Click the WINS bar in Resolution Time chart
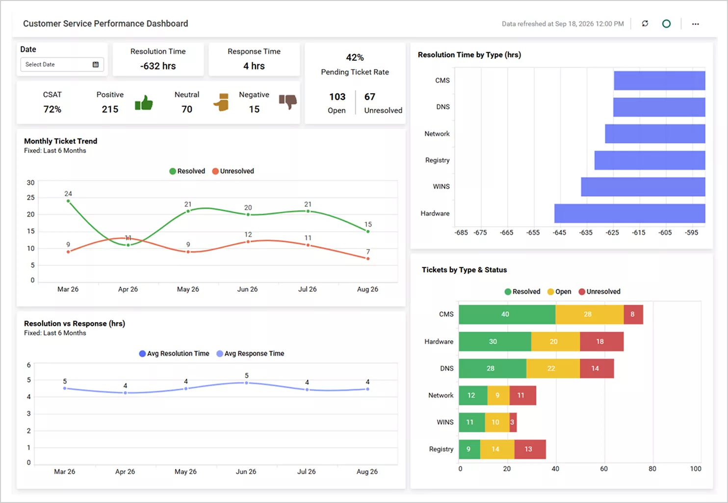This screenshot has height=503, width=728. click(x=643, y=187)
